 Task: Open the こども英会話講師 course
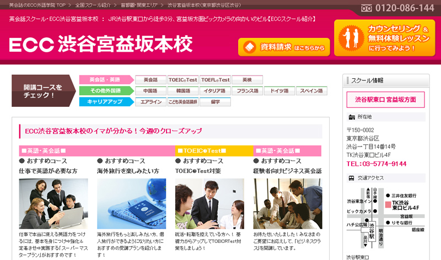[183, 102]
